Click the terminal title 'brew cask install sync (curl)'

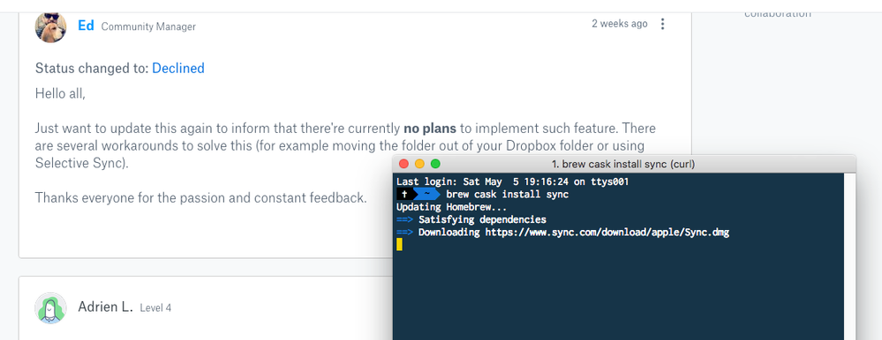[624, 165]
